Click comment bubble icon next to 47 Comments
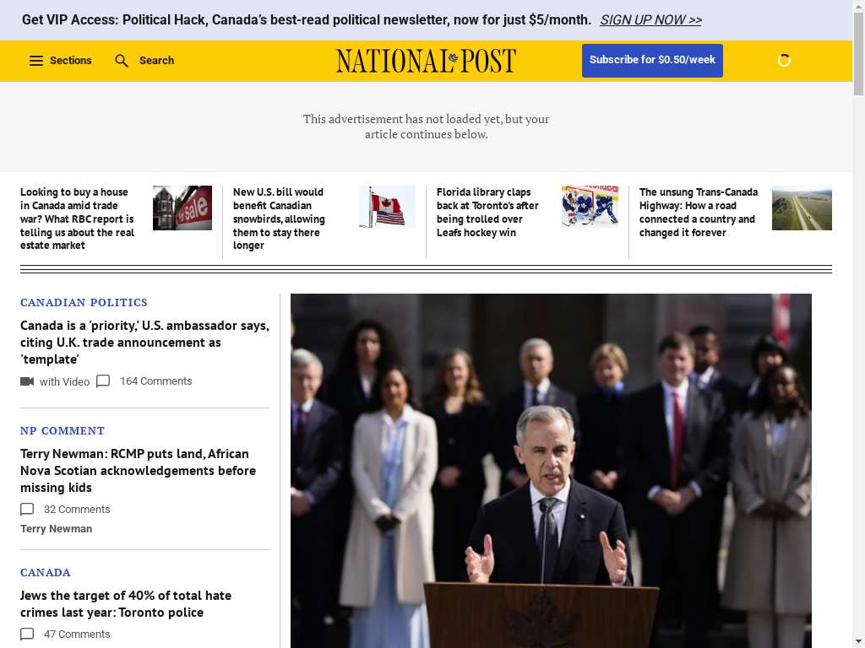Viewport: 865px width, 648px height. pyautogui.click(x=27, y=634)
